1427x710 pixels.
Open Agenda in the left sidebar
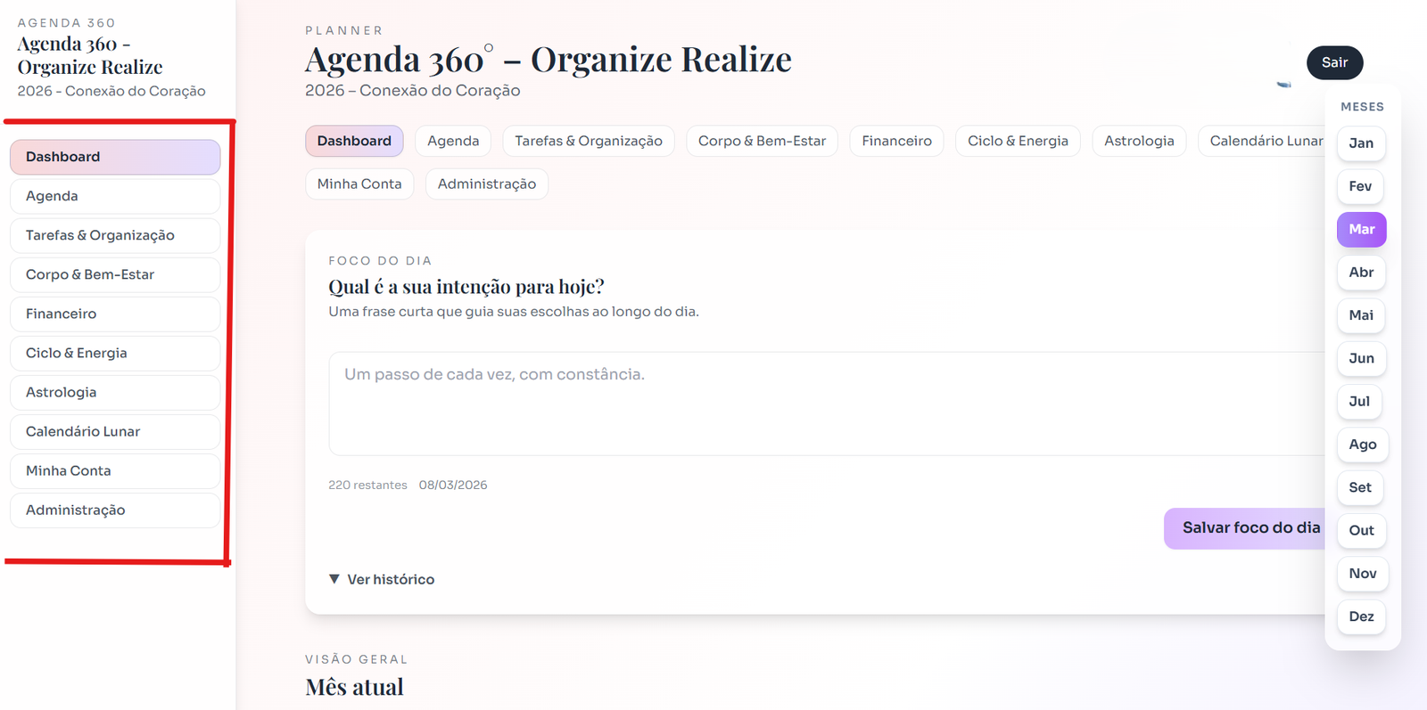[115, 196]
